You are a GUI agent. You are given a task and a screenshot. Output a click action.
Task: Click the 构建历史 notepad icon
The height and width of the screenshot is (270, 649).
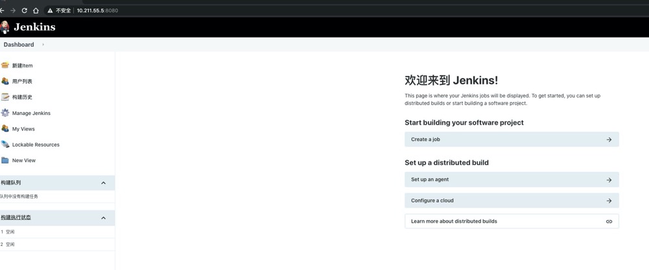click(5, 97)
